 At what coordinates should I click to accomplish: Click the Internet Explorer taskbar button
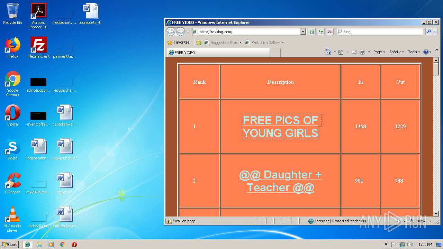point(27,245)
